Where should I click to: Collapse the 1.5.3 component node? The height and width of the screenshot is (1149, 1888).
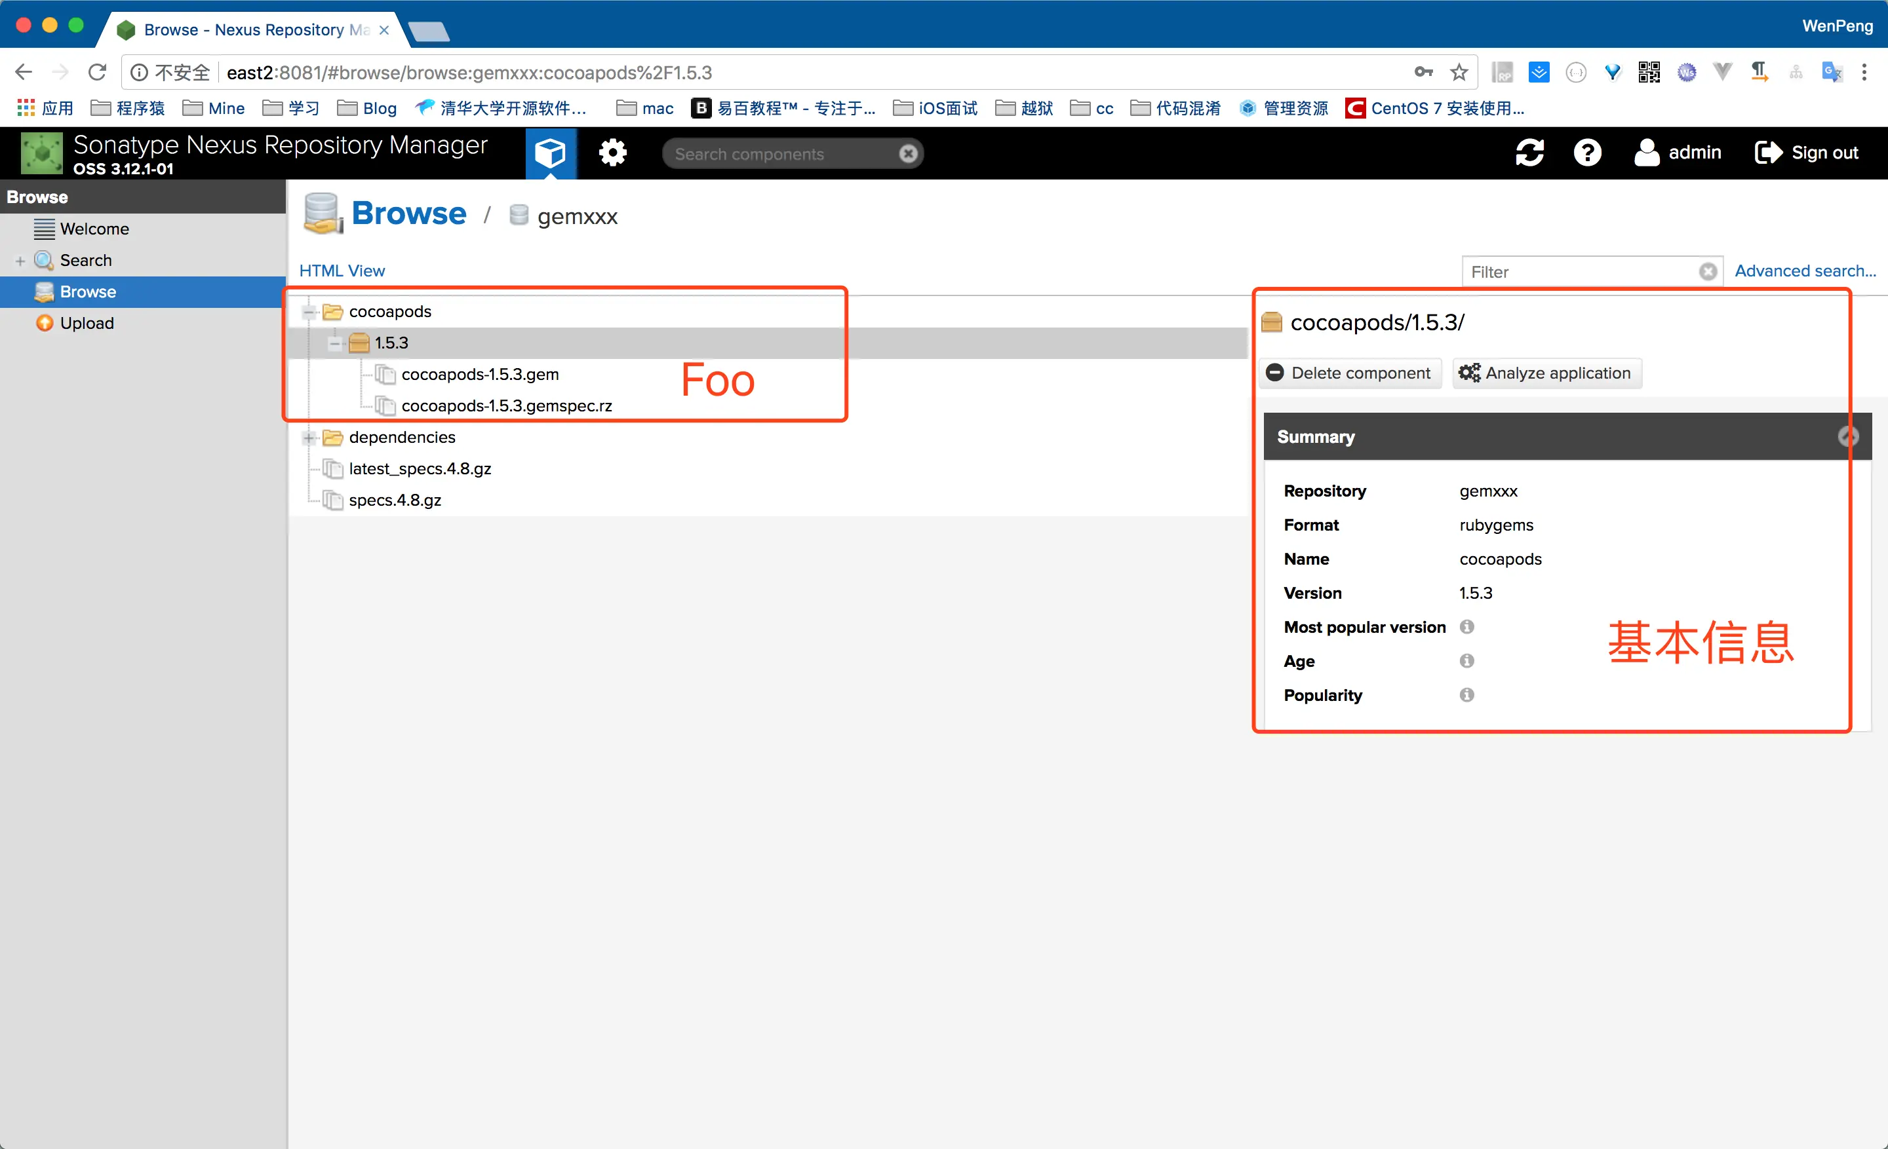tap(335, 343)
